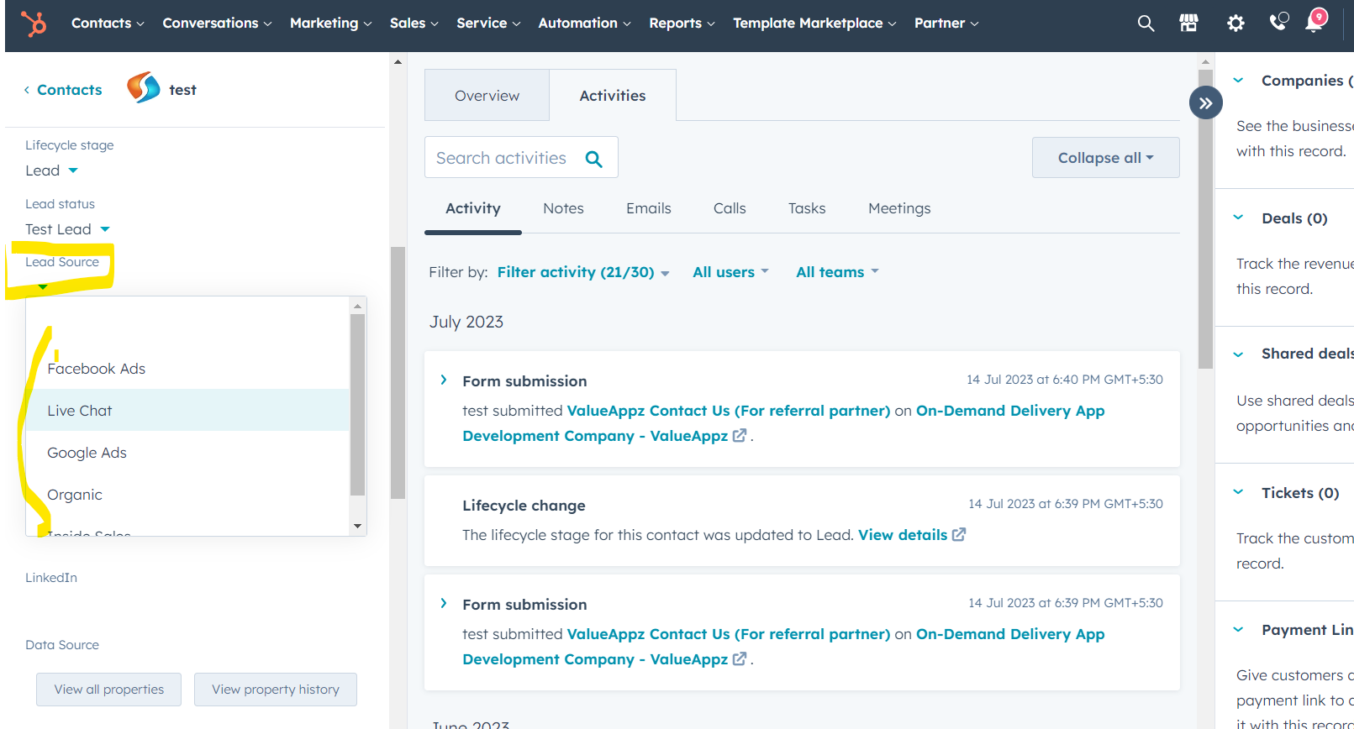Click View all properties button

109,690
